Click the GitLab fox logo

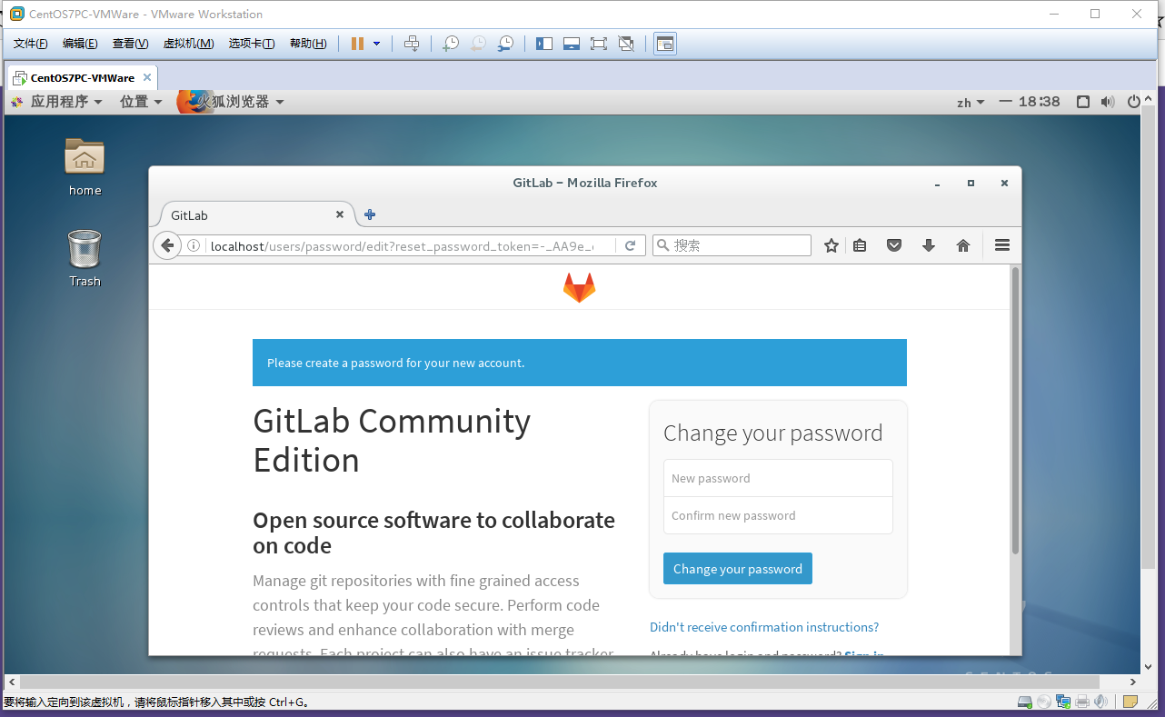point(580,287)
